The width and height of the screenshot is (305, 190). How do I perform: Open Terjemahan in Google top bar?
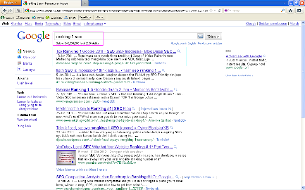(53, 24)
